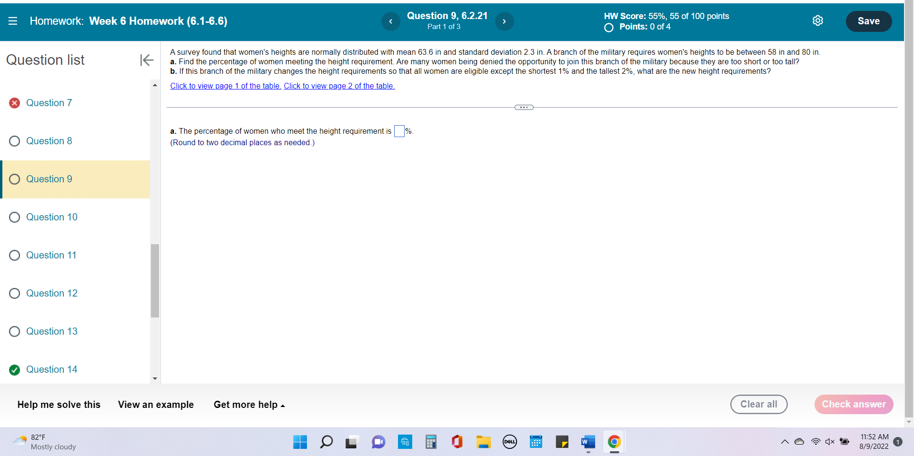Click the red X icon beside Question 7

click(14, 103)
